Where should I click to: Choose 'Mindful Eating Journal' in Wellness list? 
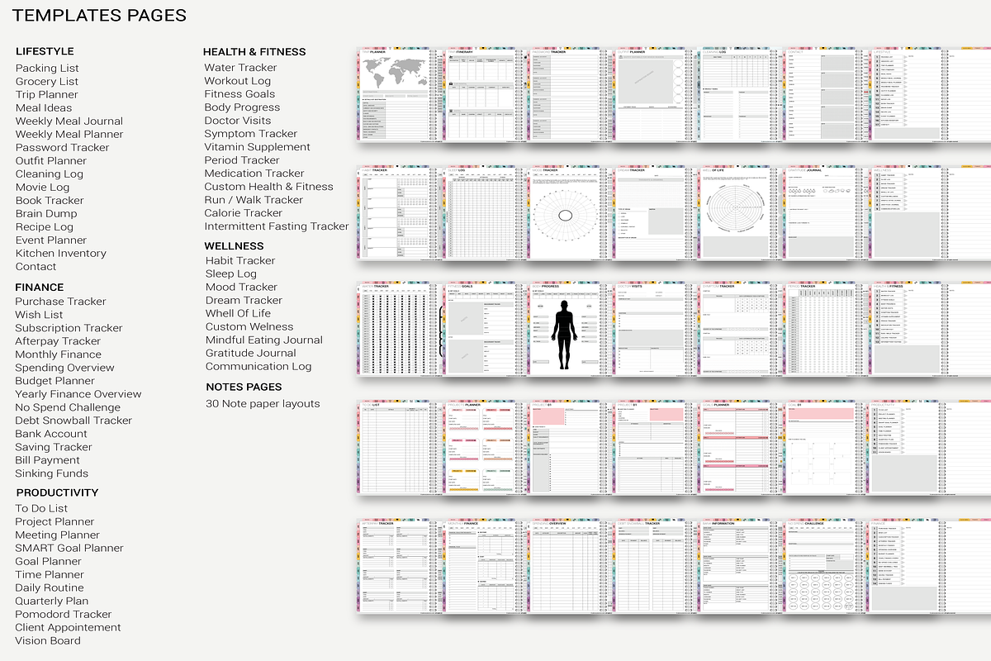264,340
